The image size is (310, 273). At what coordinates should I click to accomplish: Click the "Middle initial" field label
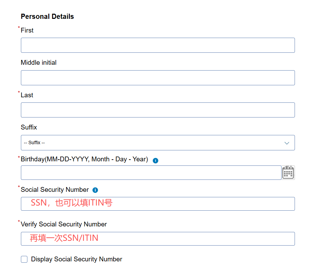pyautogui.click(x=39, y=63)
